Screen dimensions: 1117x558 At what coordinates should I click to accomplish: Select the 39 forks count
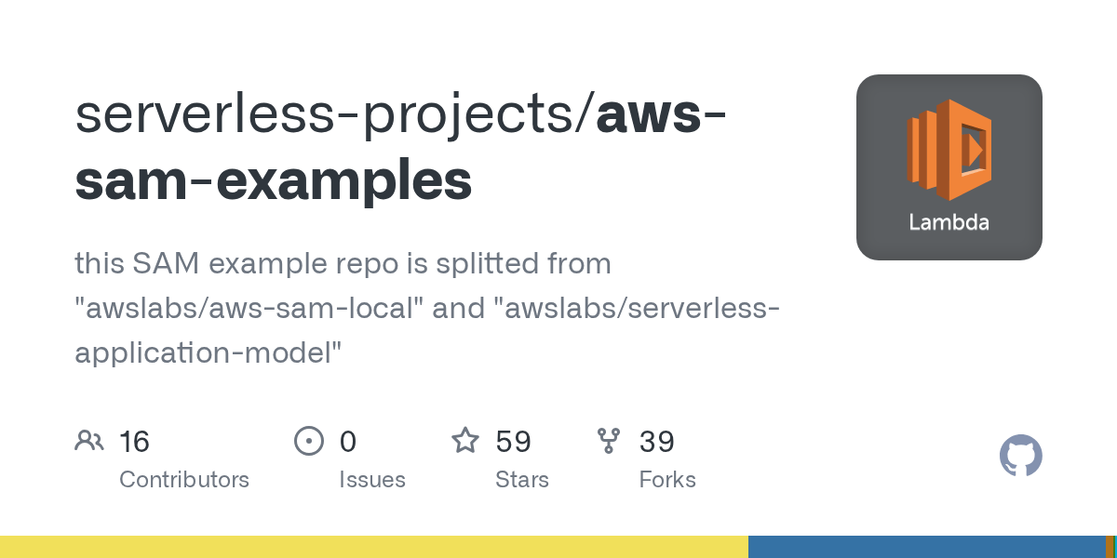coord(656,441)
